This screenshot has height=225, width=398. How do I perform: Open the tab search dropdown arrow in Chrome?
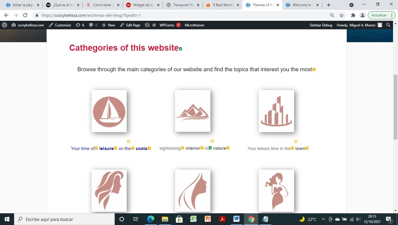click(x=351, y=5)
